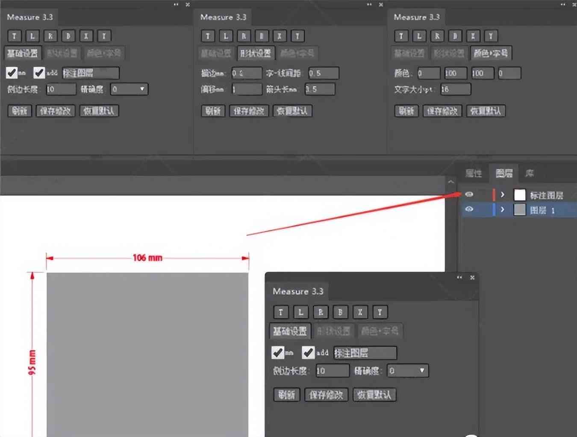
Task: Click the L button in the middle Measure panel
Action: (x=226, y=36)
